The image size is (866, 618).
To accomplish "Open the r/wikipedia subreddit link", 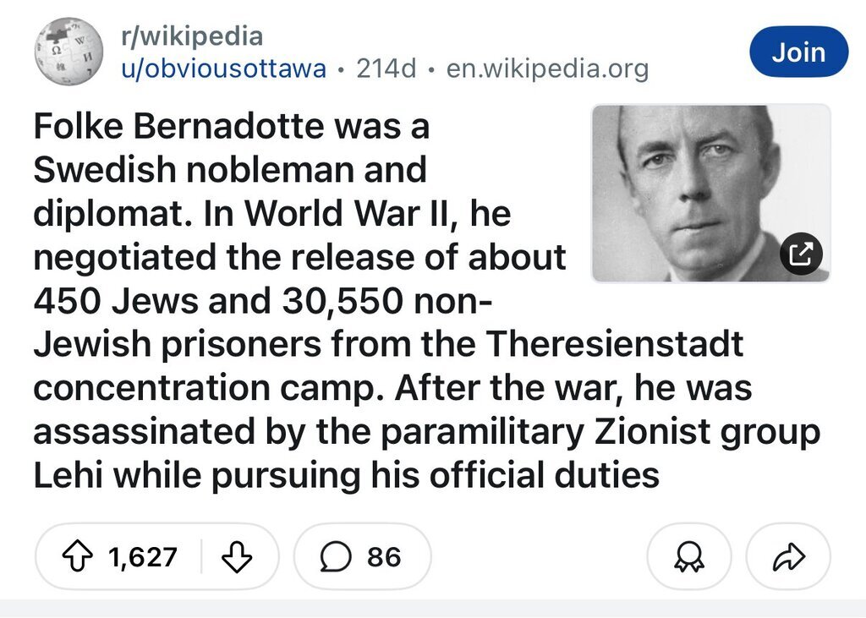I will point(193,36).
